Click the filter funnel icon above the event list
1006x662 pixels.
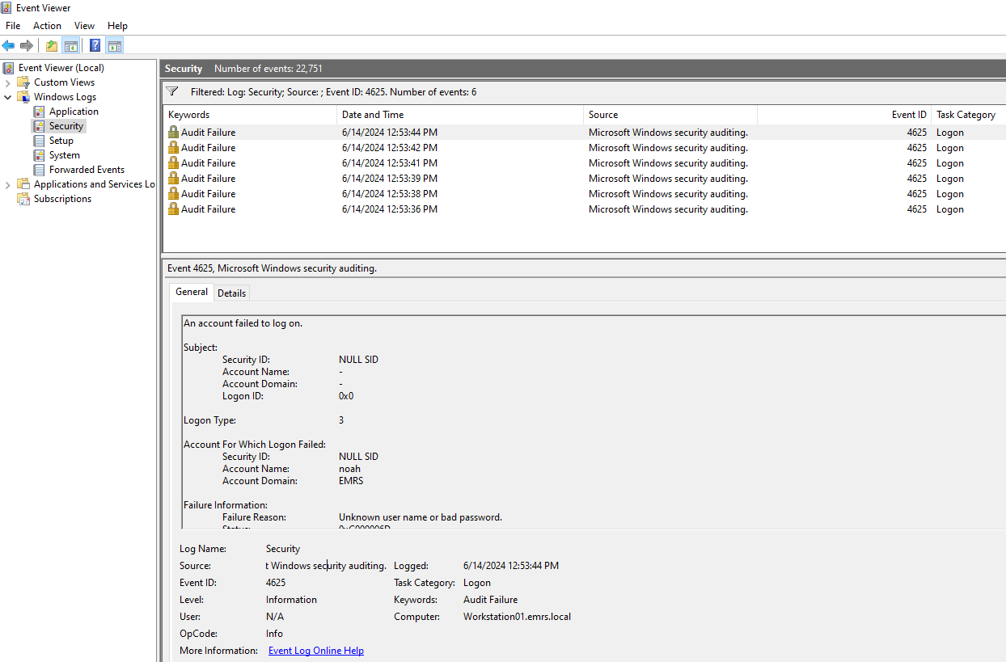click(172, 91)
